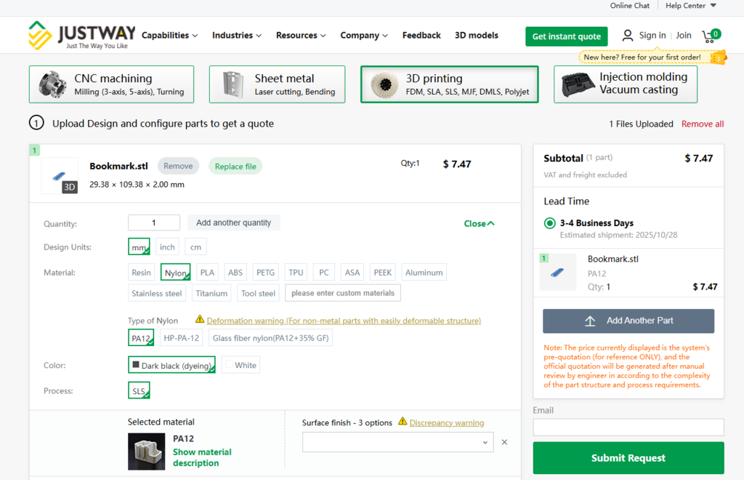This screenshot has height=480, width=744.
Task: Click the Sheet metal bracket icon
Action: tap(233, 84)
